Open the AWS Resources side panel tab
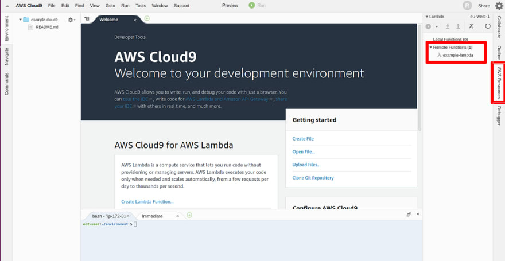Viewport: 505px width, 261px height. (499, 83)
